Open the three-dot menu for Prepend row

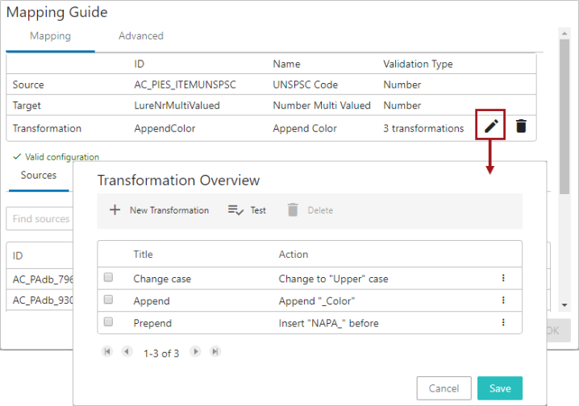(x=503, y=322)
